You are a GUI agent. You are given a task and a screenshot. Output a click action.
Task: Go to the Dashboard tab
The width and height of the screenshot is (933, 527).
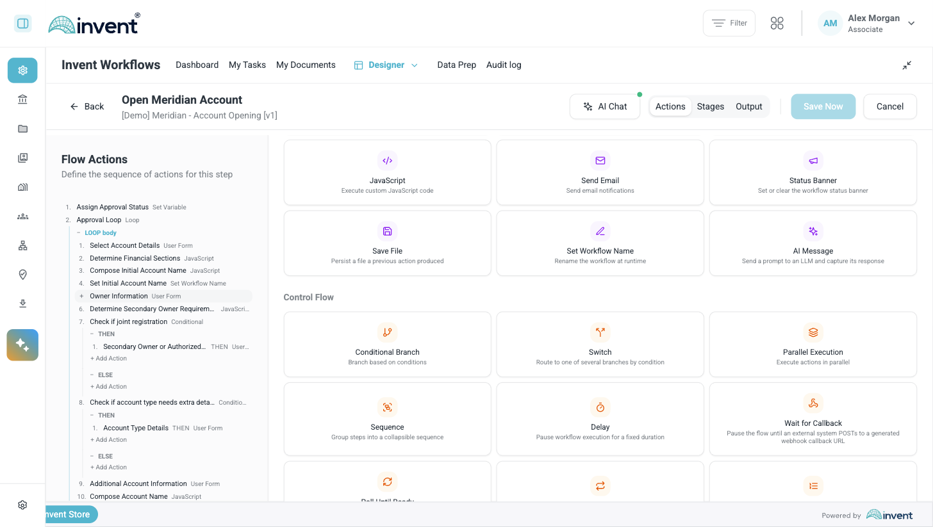coord(197,65)
